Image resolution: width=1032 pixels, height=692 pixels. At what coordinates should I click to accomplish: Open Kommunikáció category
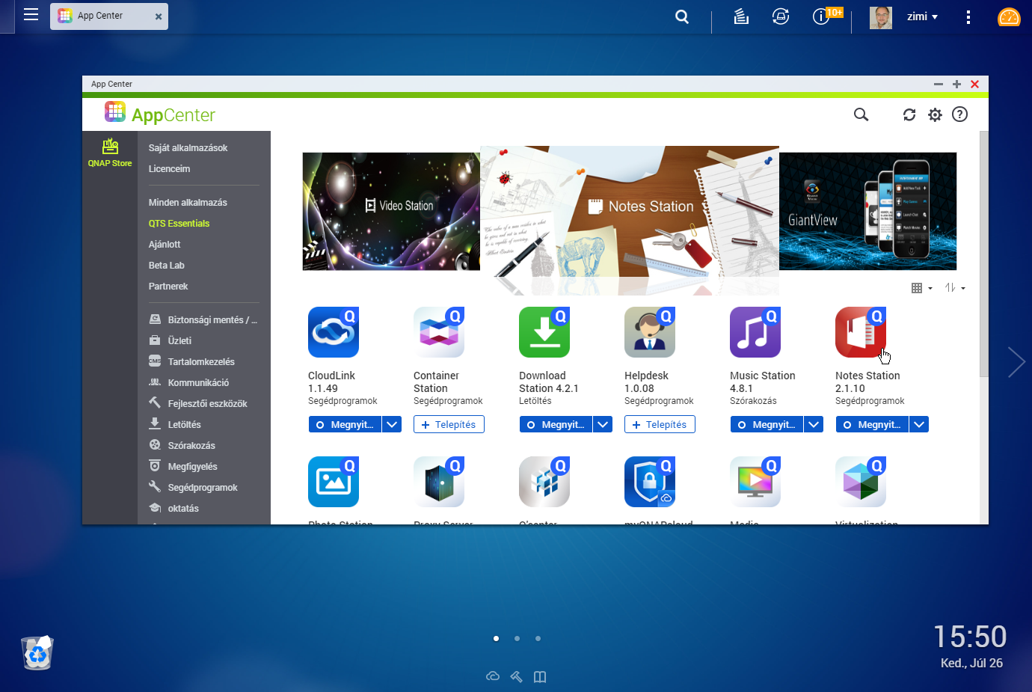[x=189, y=383]
